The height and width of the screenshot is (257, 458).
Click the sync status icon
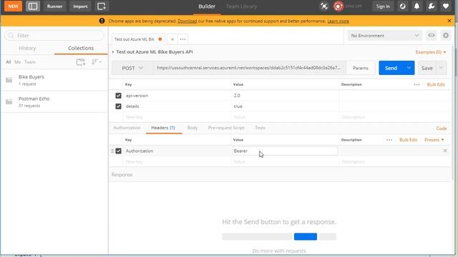(x=338, y=6)
